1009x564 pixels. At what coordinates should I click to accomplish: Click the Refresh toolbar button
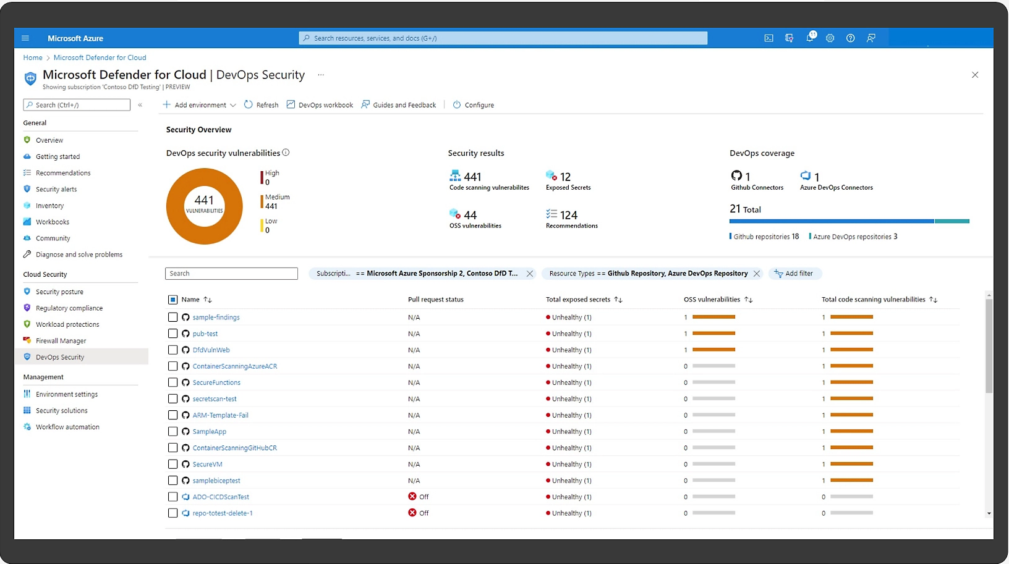261,105
